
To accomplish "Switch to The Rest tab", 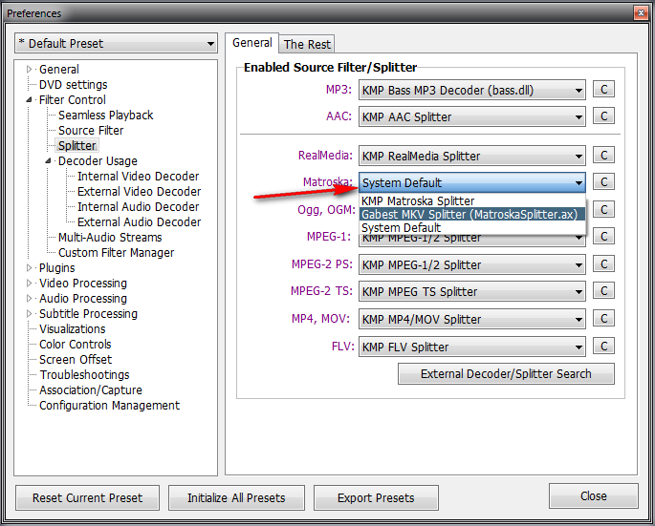I will 307,44.
